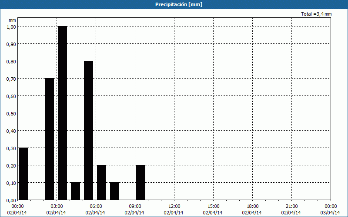Click the 03:00 02/04/14 x-axis label

click(x=57, y=210)
